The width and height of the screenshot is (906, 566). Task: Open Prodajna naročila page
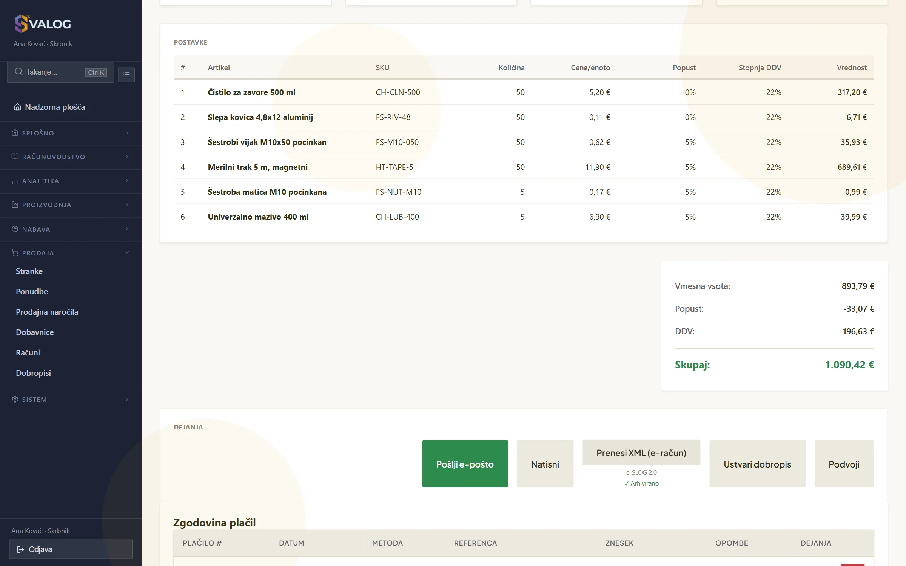(x=47, y=312)
